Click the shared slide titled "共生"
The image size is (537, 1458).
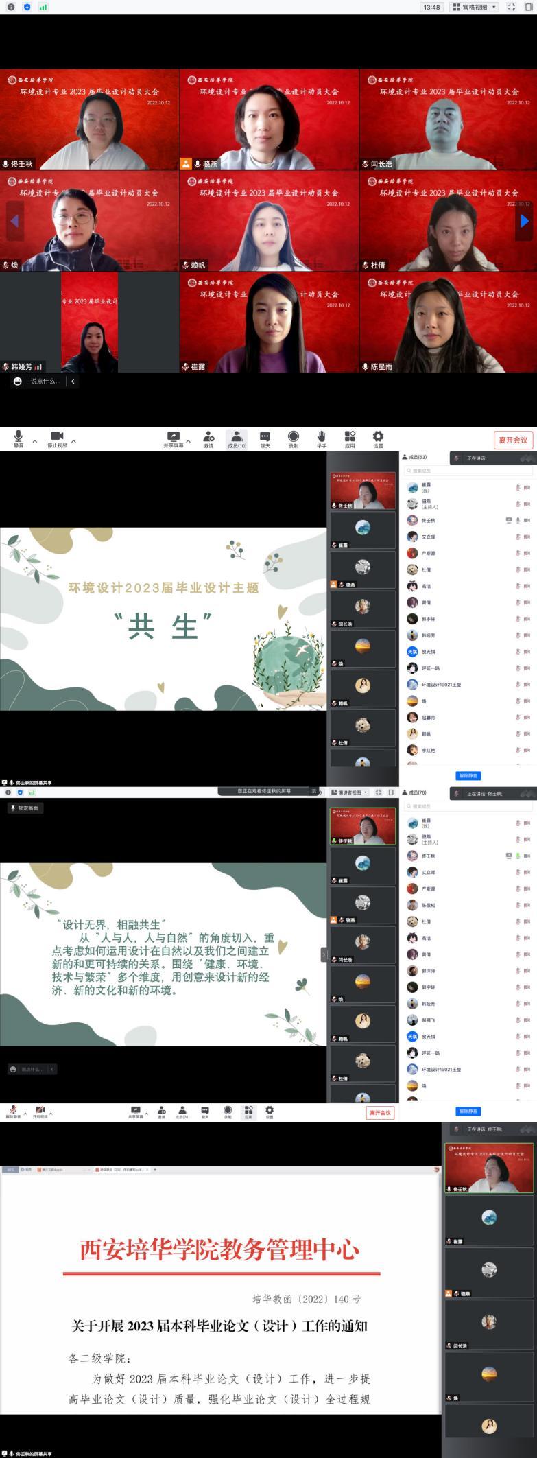pyautogui.click(x=163, y=618)
